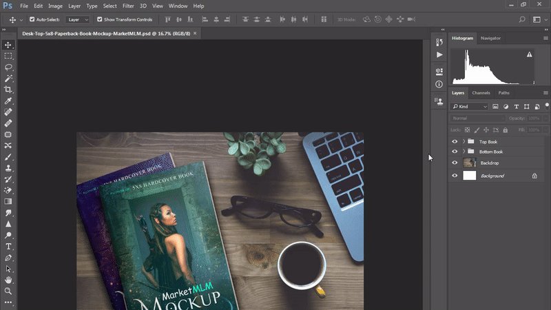Switch to the Navigator tab
Viewport: 551px width, 310px height.
tap(490, 38)
